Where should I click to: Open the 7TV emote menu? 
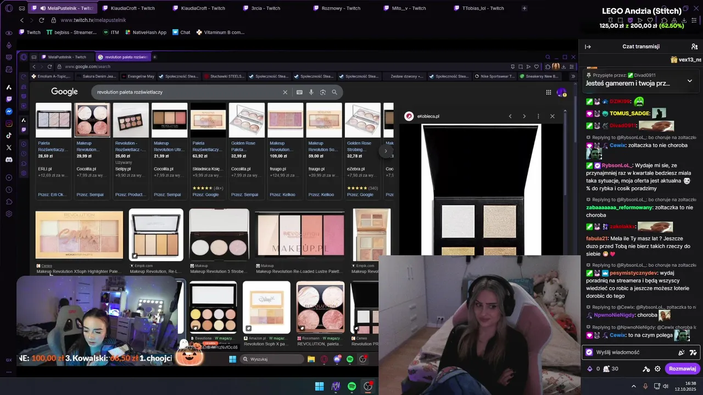coord(693,352)
